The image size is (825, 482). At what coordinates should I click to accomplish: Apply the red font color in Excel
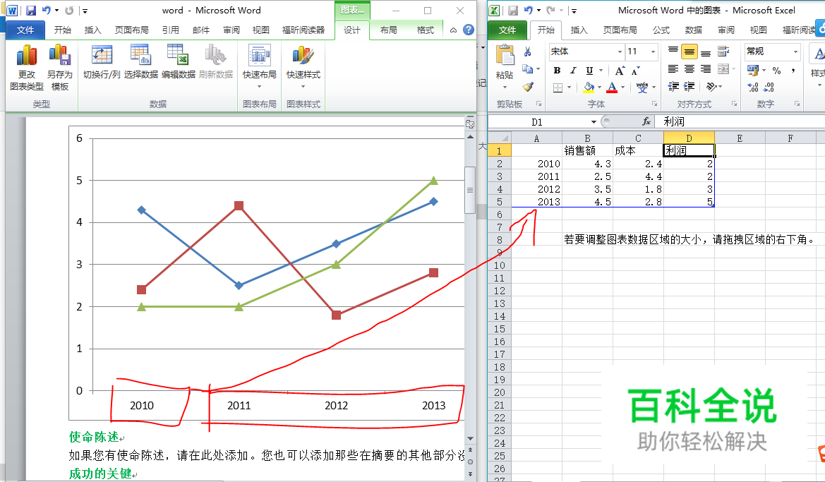(x=612, y=88)
